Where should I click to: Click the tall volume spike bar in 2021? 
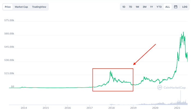(181, 97)
